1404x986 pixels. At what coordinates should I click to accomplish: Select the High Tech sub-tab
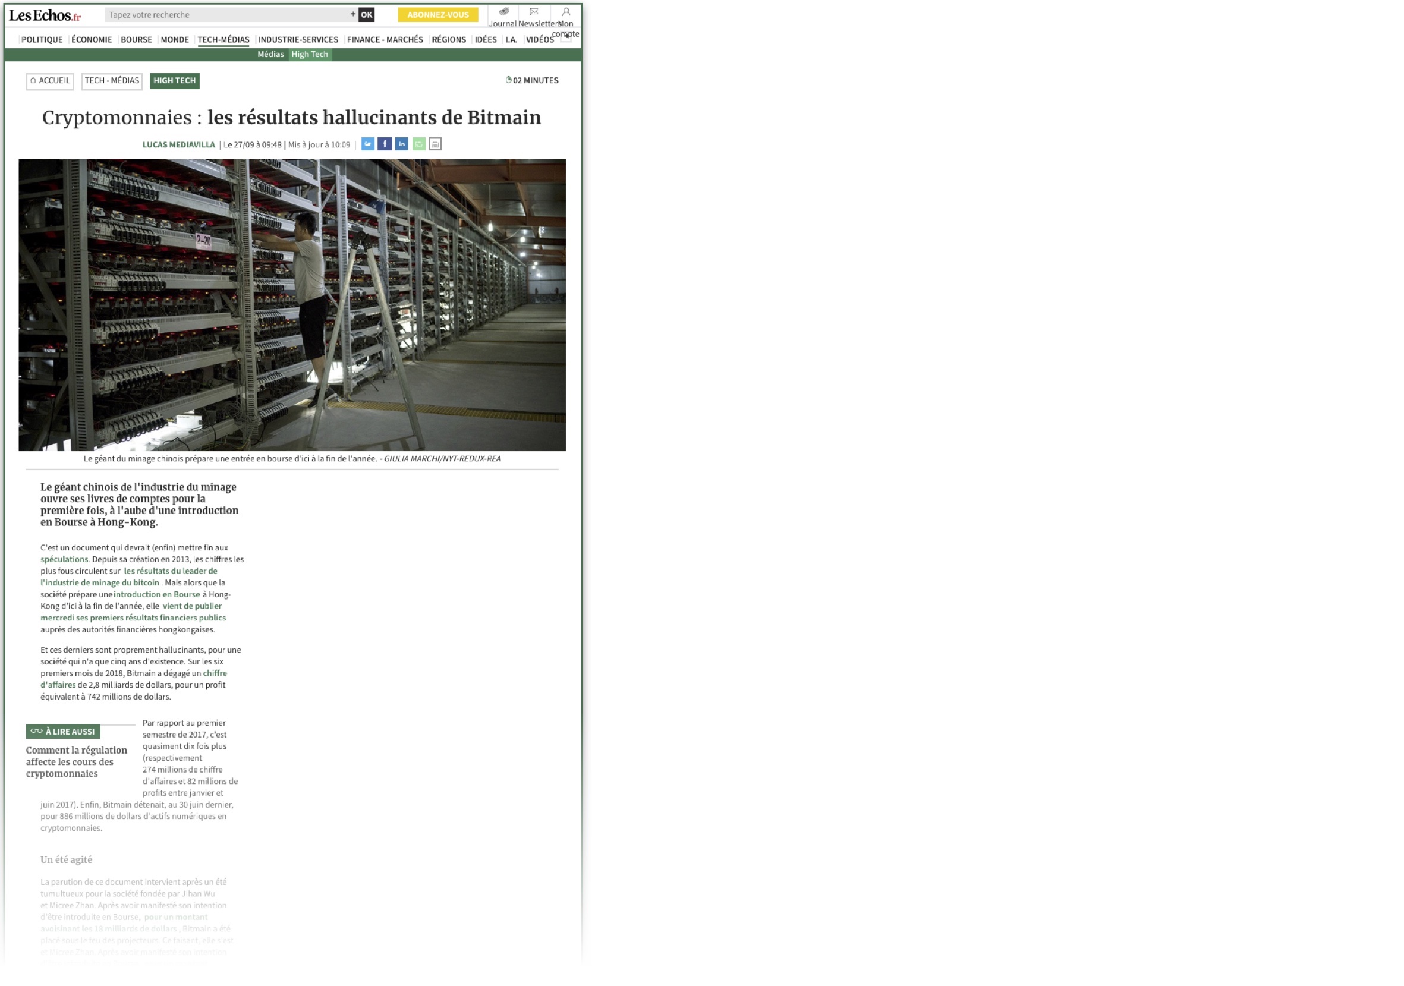point(310,55)
